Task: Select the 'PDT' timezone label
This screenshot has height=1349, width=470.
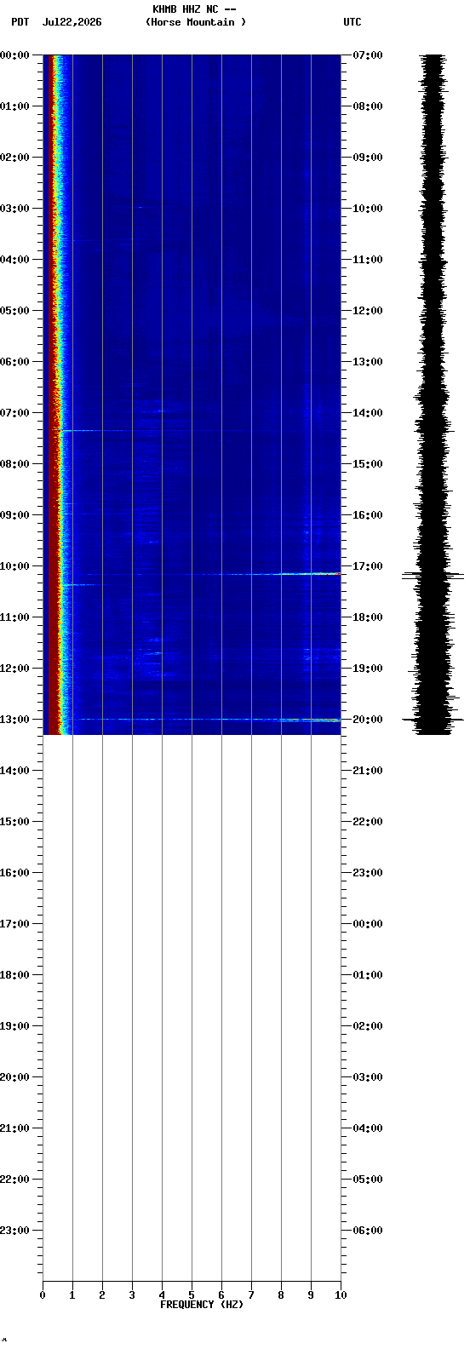Action: (20, 22)
